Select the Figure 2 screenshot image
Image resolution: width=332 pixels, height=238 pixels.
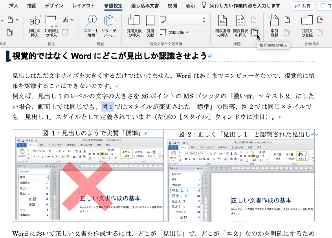click(x=241, y=181)
